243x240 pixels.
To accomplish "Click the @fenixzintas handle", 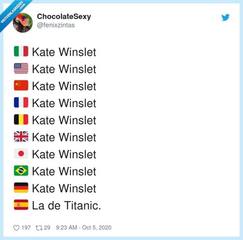I will 56,25.
